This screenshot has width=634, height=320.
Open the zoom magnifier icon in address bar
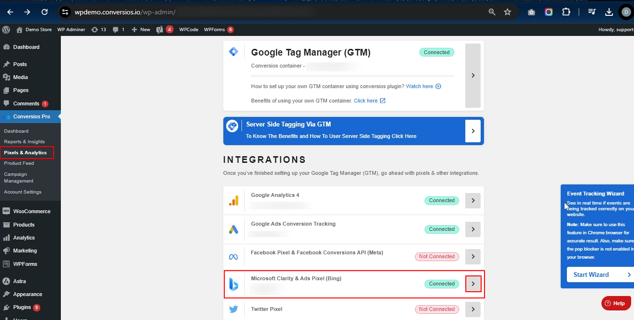tap(492, 12)
